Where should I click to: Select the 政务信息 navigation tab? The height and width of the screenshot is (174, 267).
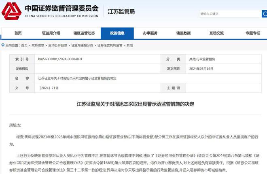(x=117, y=33)
